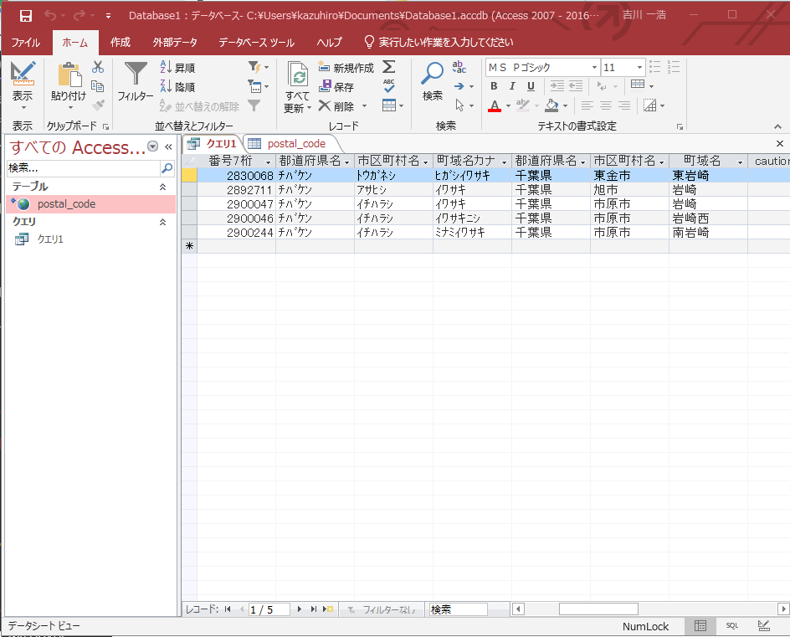790x637 pixels.
Task: Switch to Design view in status bar
Action: tap(763, 626)
